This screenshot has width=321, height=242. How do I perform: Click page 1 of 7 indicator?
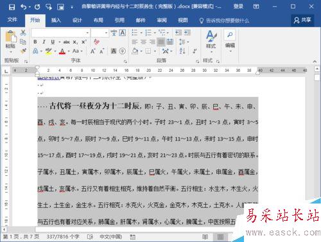point(21,236)
